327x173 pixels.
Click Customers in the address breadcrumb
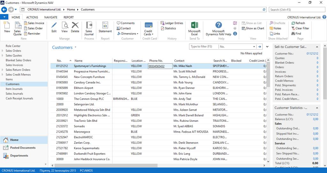(87, 10)
